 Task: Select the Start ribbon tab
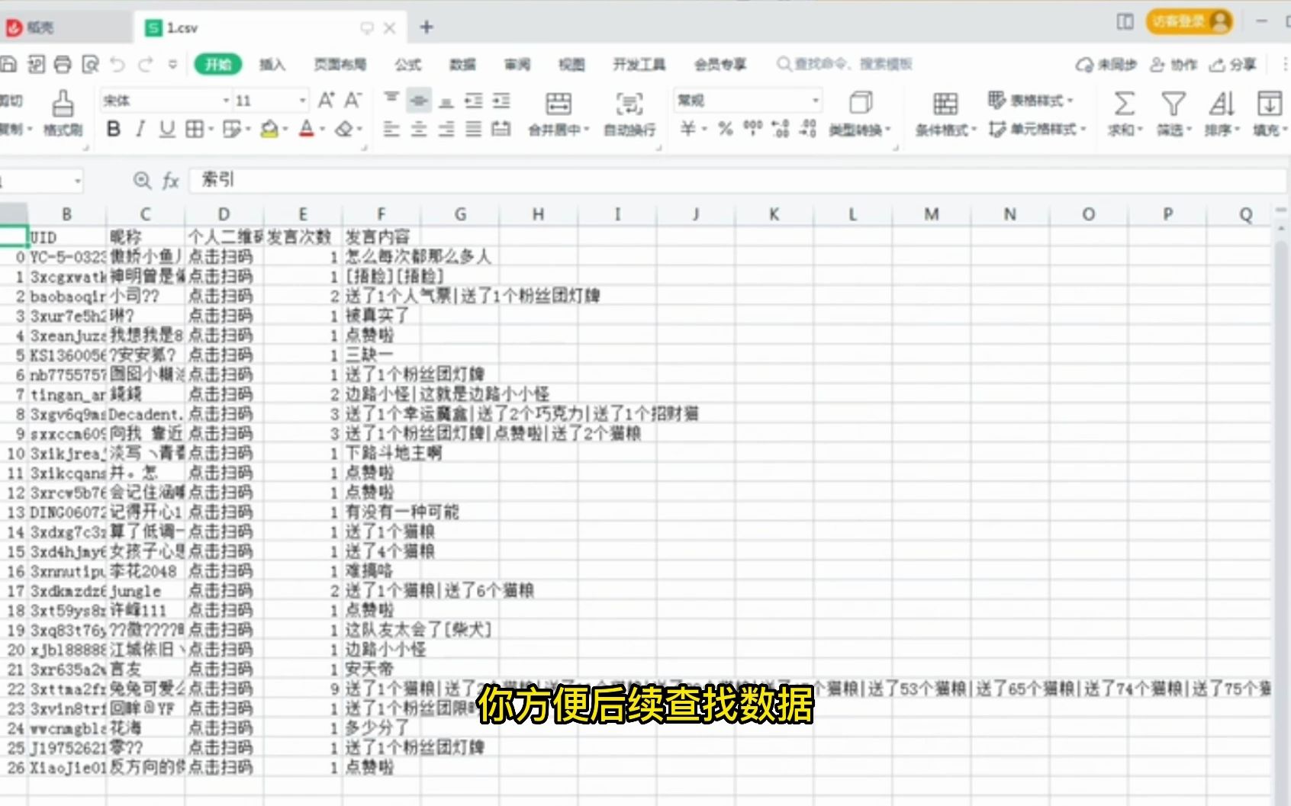click(218, 65)
